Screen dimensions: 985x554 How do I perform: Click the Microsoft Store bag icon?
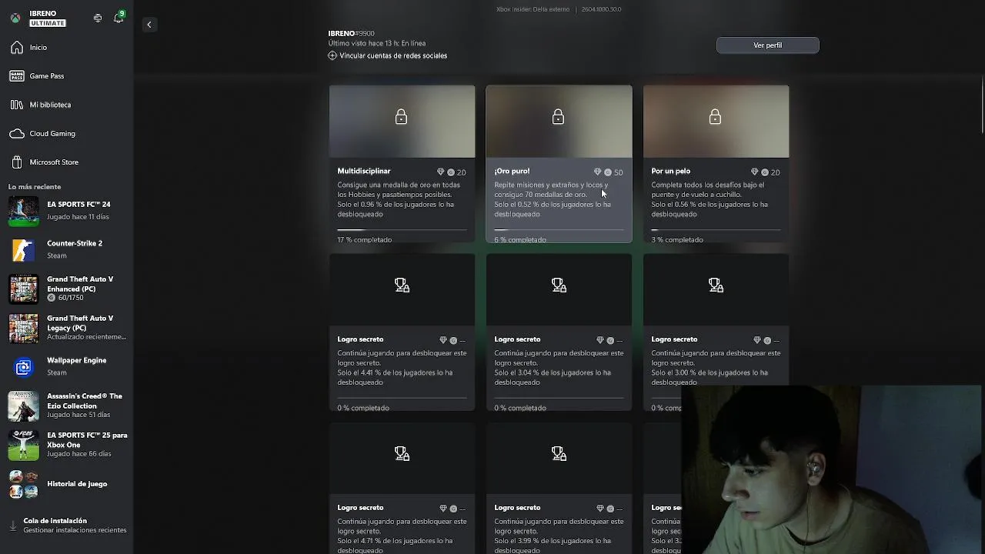pyautogui.click(x=17, y=162)
